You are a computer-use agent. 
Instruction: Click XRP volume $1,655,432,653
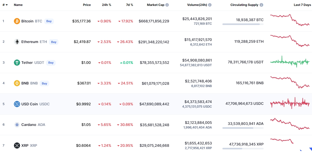tap(198, 143)
